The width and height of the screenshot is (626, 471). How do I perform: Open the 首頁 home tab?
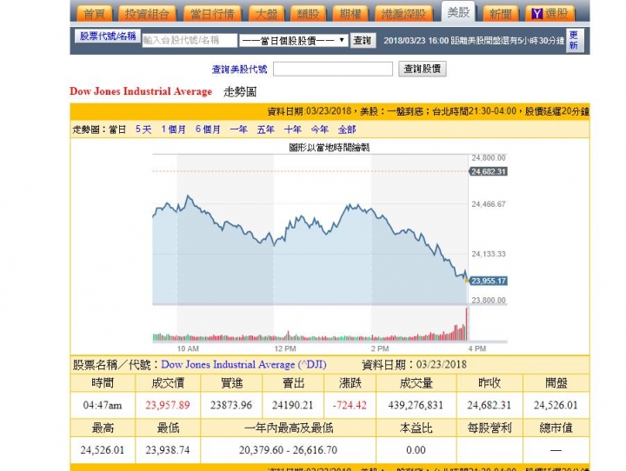tap(95, 15)
